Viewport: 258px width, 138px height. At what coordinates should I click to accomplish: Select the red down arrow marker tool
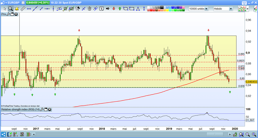coord(114,9)
